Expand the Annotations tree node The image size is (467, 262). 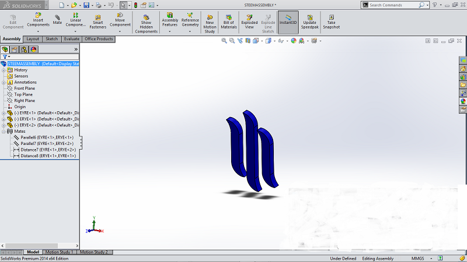coord(4,82)
